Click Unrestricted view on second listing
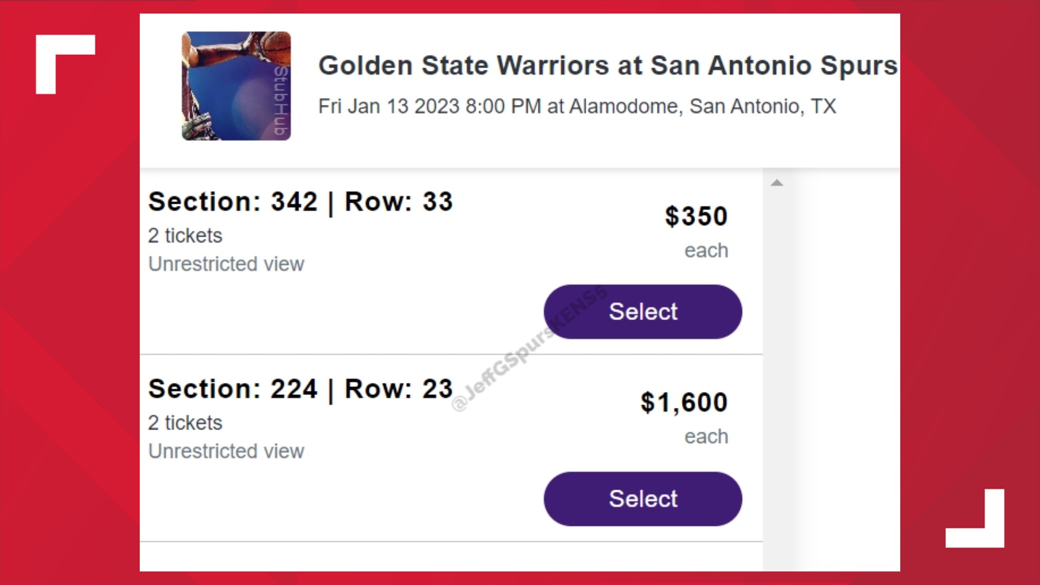Screen dimensions: 1040x585 click(226, 451)
